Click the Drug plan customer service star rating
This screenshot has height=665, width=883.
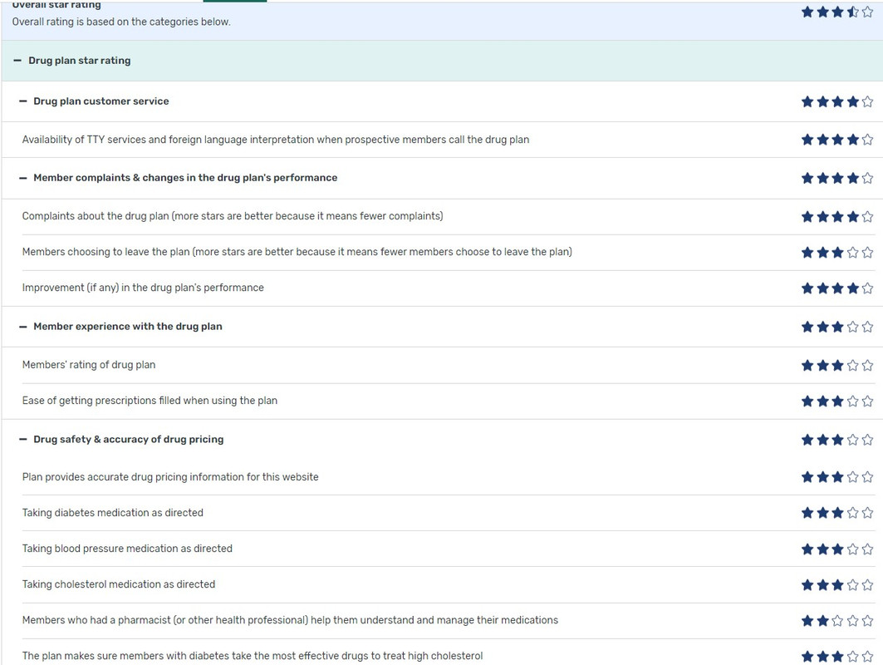click(x=836, y=101)
